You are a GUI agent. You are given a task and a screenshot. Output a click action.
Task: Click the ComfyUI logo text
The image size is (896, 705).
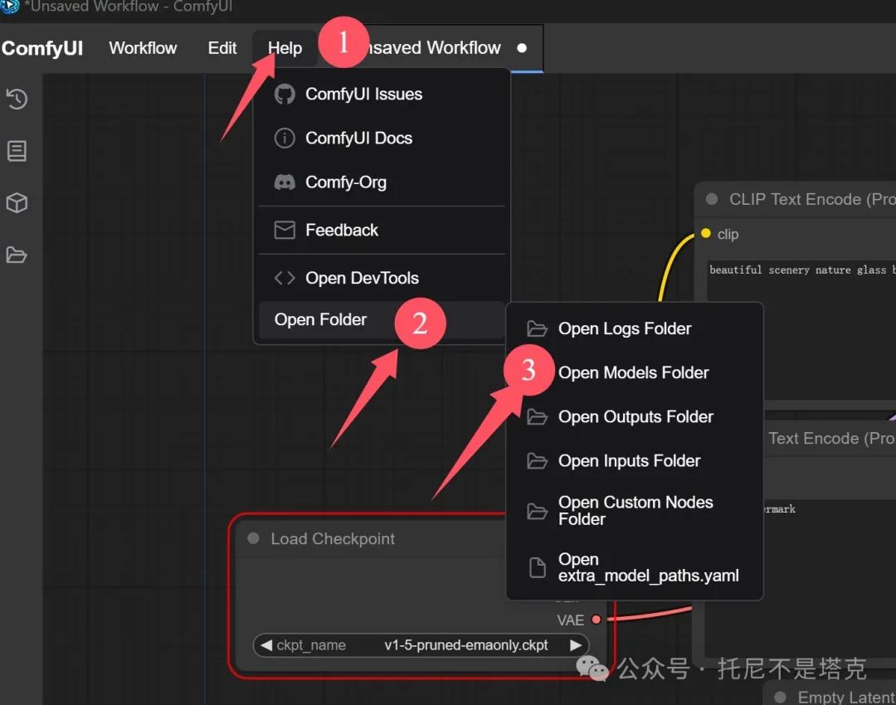click(42, 48)
